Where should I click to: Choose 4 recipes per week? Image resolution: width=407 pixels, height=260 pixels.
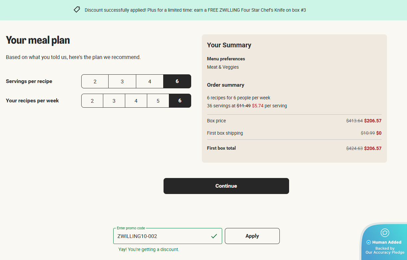click(136, 101)
